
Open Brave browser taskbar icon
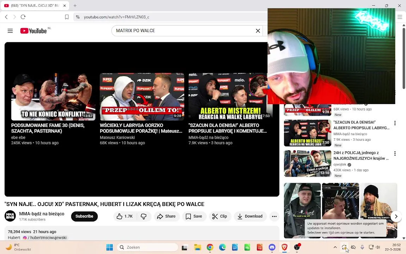coord(284,248)
